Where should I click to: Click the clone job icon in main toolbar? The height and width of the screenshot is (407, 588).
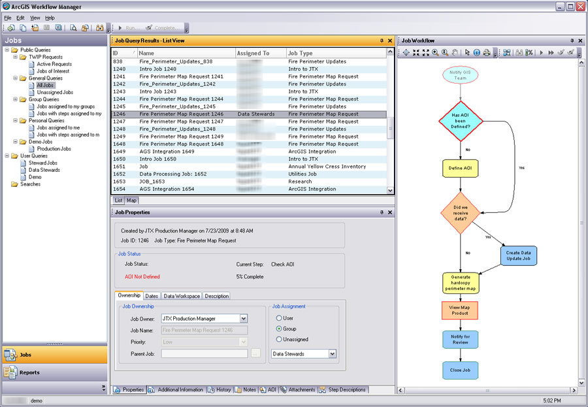23,27
